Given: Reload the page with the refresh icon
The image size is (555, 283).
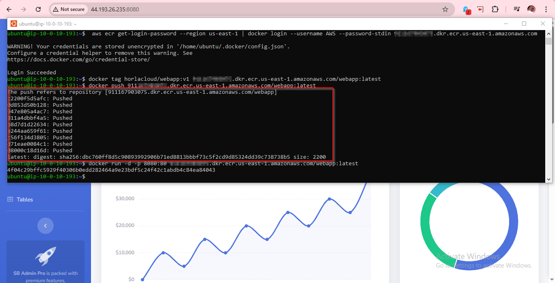Looking at the screenshot, I should click(38, 9).
